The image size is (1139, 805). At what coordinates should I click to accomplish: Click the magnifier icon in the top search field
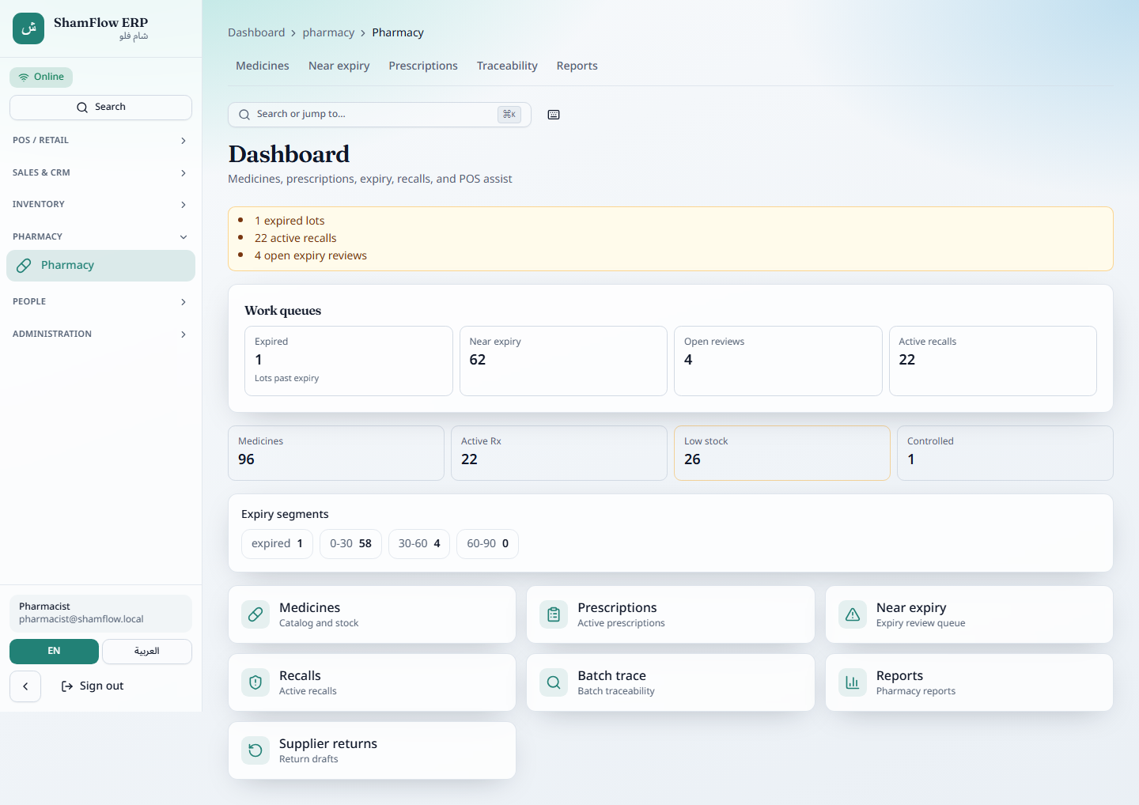[x=244, y=115]
